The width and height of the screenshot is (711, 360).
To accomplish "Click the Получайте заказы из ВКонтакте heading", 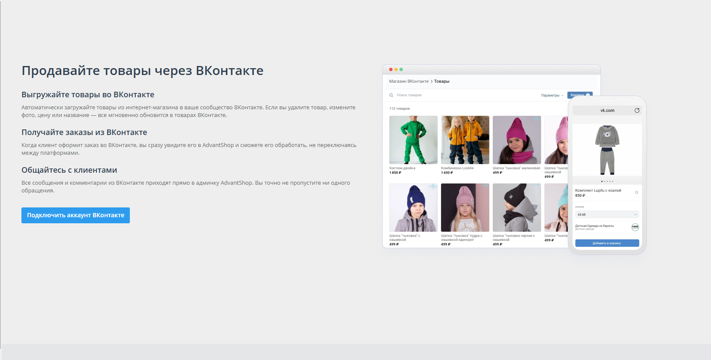I will click(x=84, y=132).
